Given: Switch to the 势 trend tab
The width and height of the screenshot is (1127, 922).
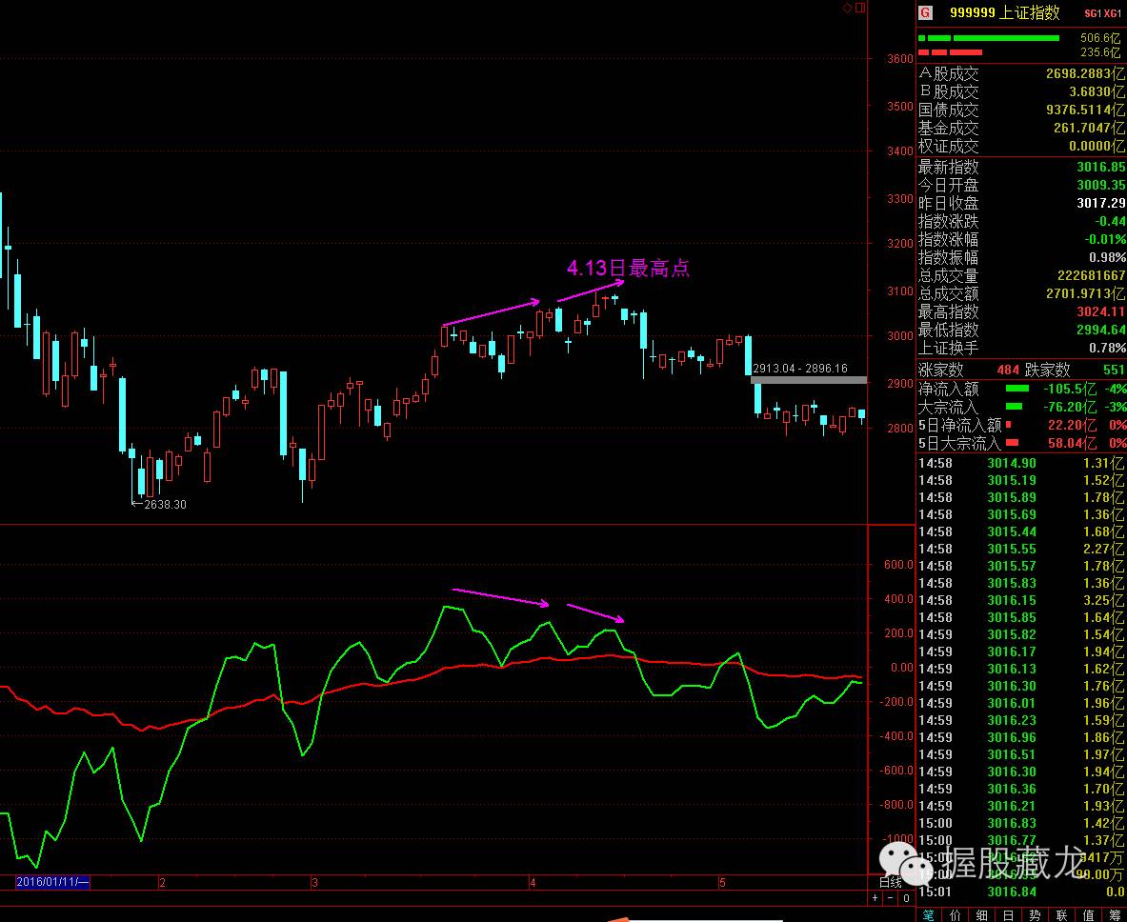Looking at the screenshot, I should [1035, 914].
